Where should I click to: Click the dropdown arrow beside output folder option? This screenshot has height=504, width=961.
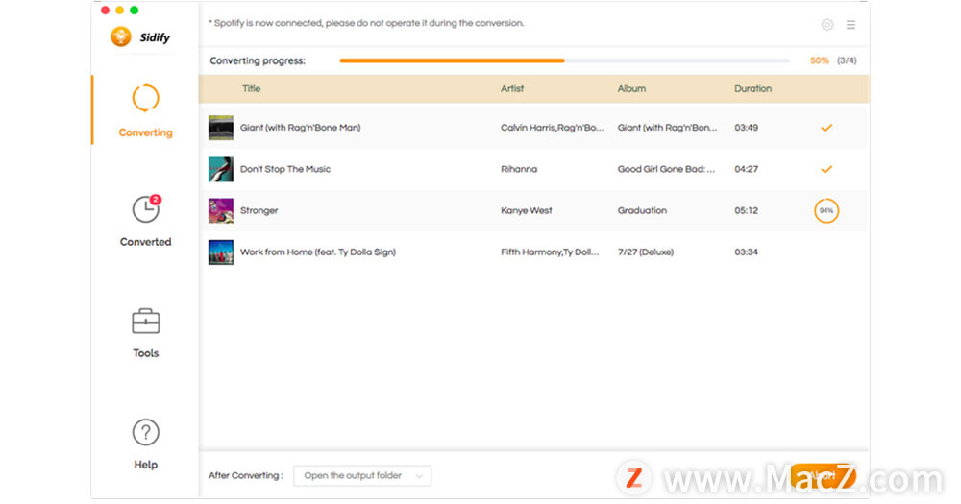pyautogui.click(x=419, y=476)
